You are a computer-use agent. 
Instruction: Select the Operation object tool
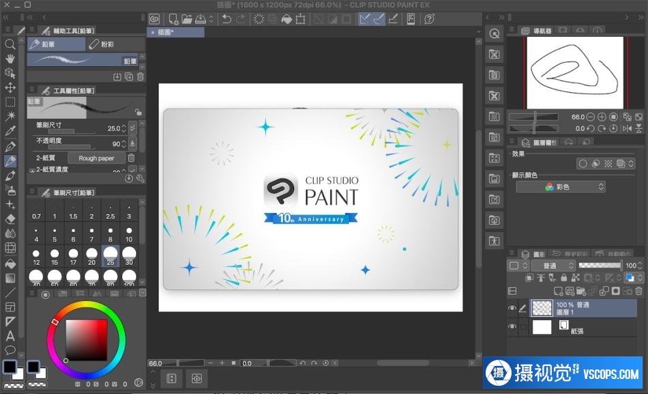(10, 73)
